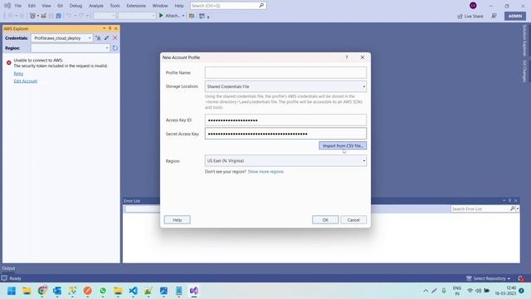Click the Save All toolbar icon
The image size is (531, 299).
[x=58, y=16]
